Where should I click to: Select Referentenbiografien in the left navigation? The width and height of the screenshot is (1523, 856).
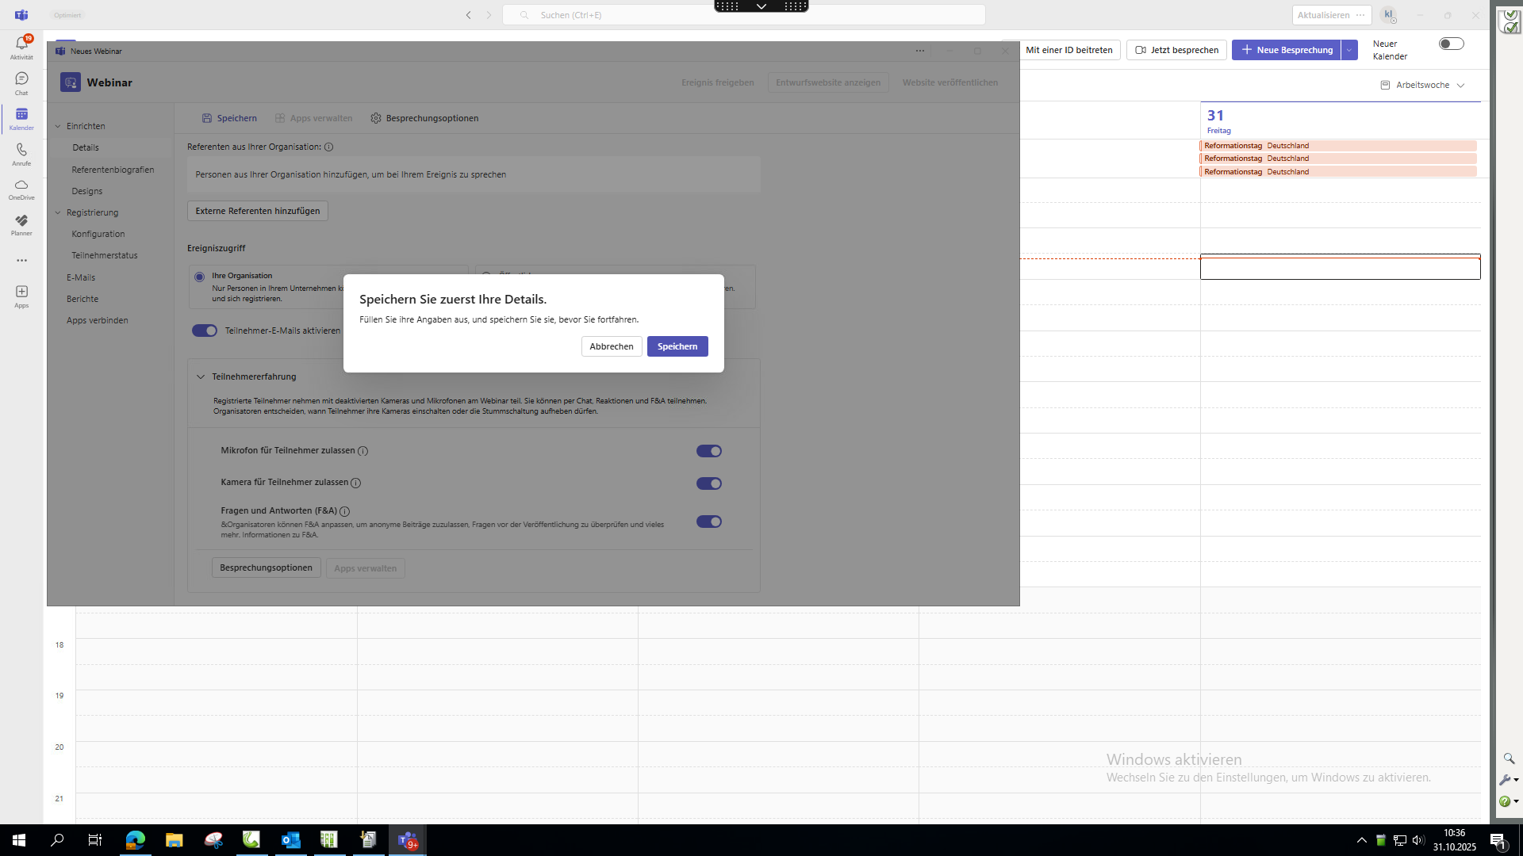(x=113, y=170)
